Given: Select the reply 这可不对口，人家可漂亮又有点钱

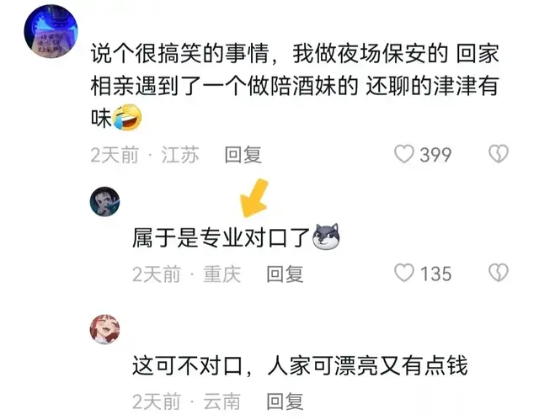Looking at the screenshot, I should (300, 365).
